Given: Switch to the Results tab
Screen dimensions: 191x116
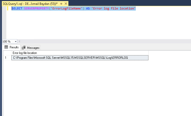Looking at the screenshot, I should click(12, 47).
